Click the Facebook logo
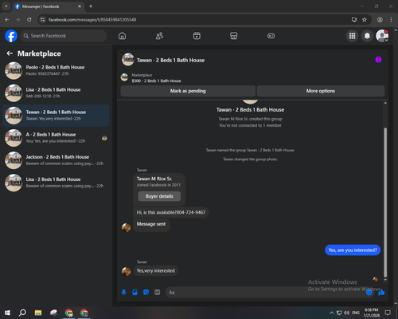 tap(11, 36)
